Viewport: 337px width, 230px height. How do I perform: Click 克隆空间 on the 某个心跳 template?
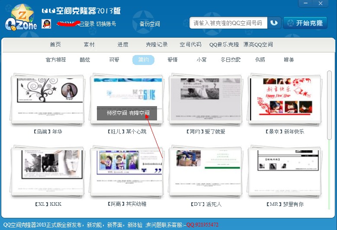coord(139,113)
